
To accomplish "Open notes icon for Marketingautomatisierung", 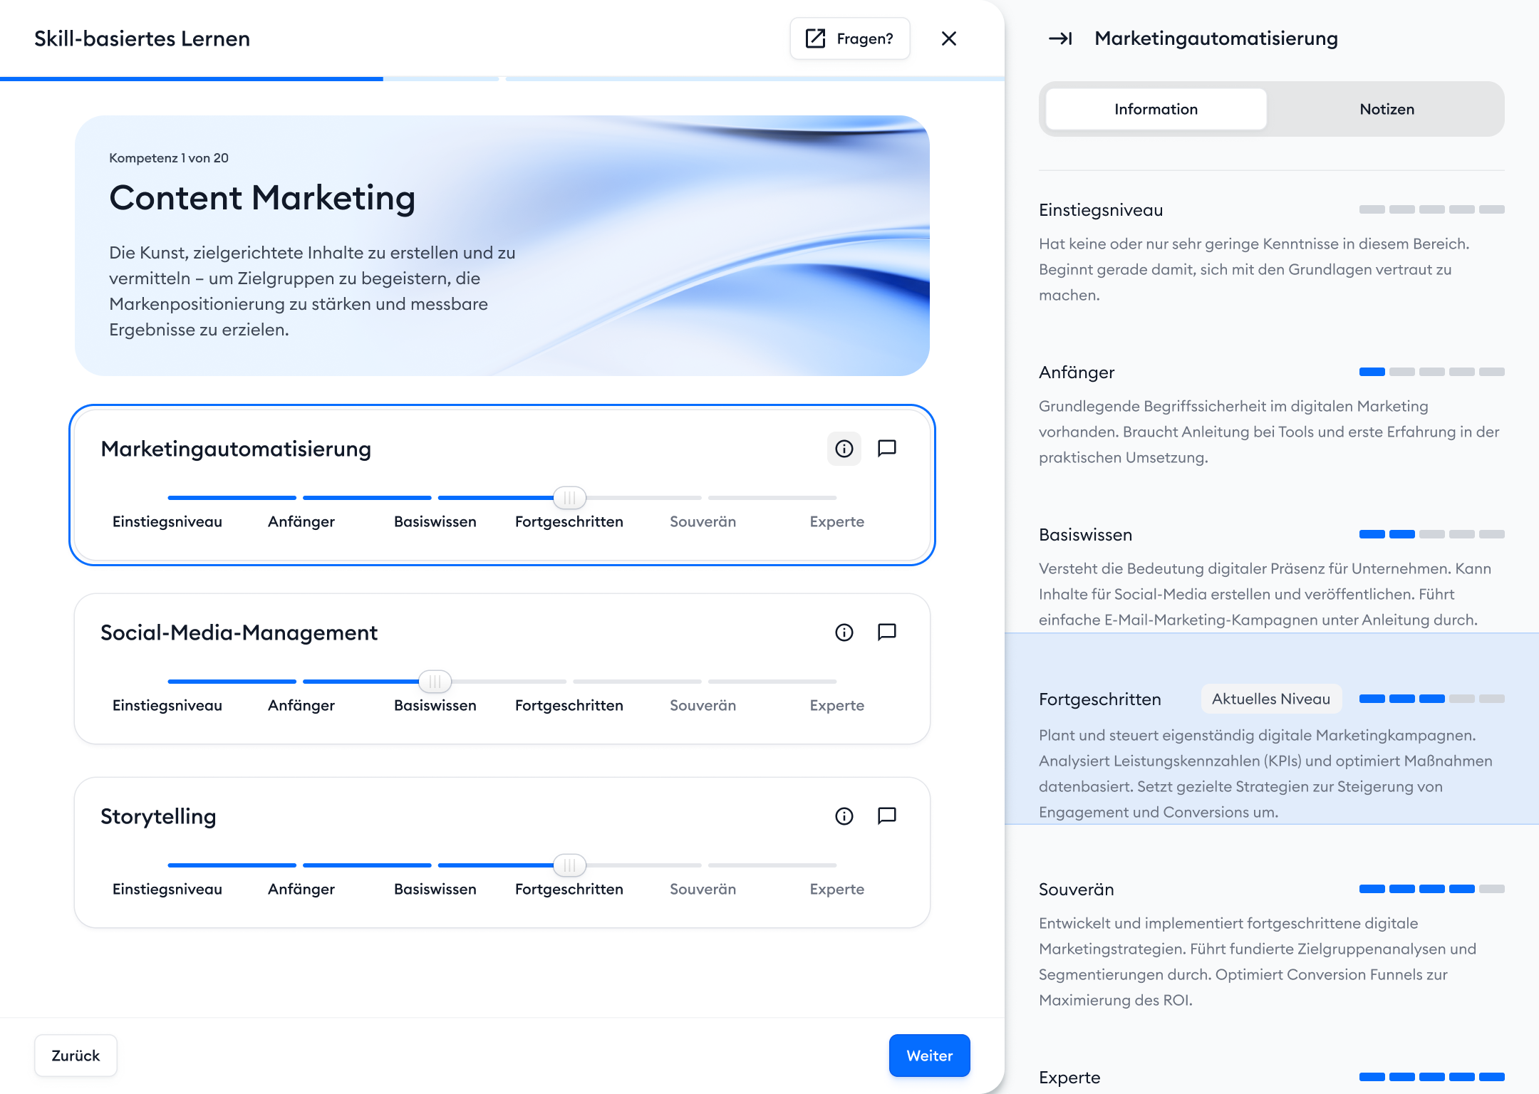I will tap(886, 449).
